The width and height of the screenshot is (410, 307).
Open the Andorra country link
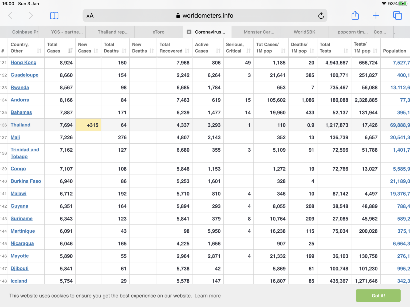(x=20, y=100)
